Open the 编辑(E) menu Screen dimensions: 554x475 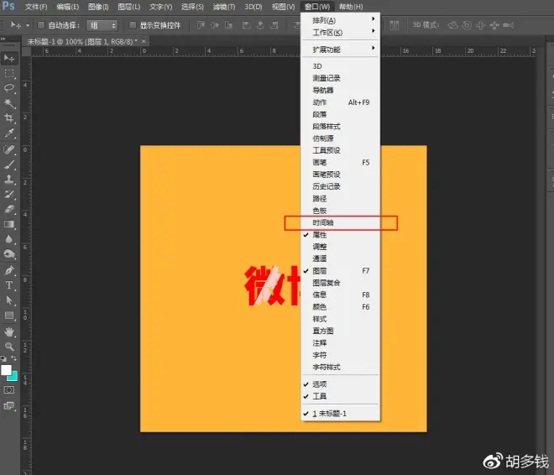[x=68, y=7]
